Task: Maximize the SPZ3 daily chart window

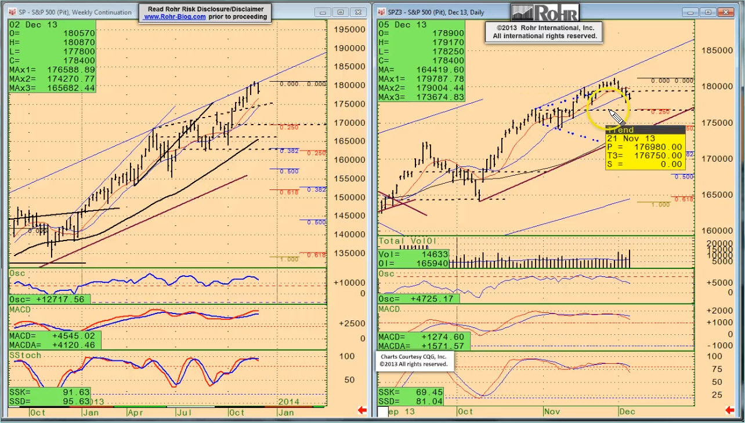Action: (708, 12)
